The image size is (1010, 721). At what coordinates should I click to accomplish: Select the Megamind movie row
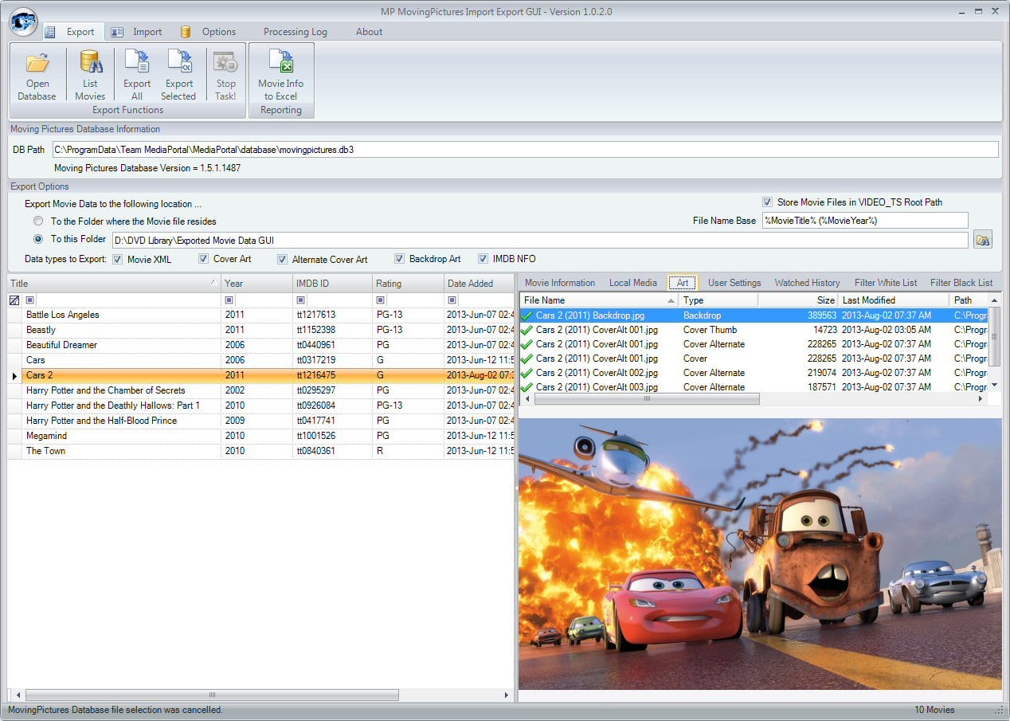[x=260, y=436]
